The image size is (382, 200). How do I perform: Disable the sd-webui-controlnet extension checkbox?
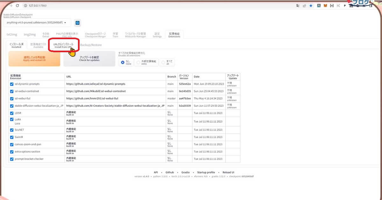12,91
